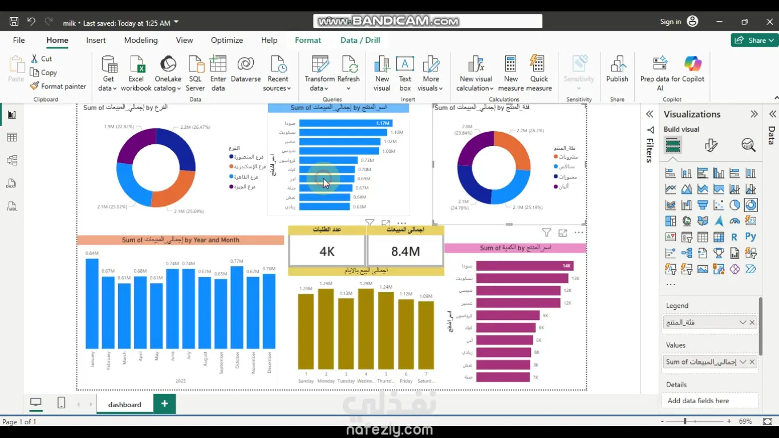Switch to the View ribbon tab

tap(184, 40)
